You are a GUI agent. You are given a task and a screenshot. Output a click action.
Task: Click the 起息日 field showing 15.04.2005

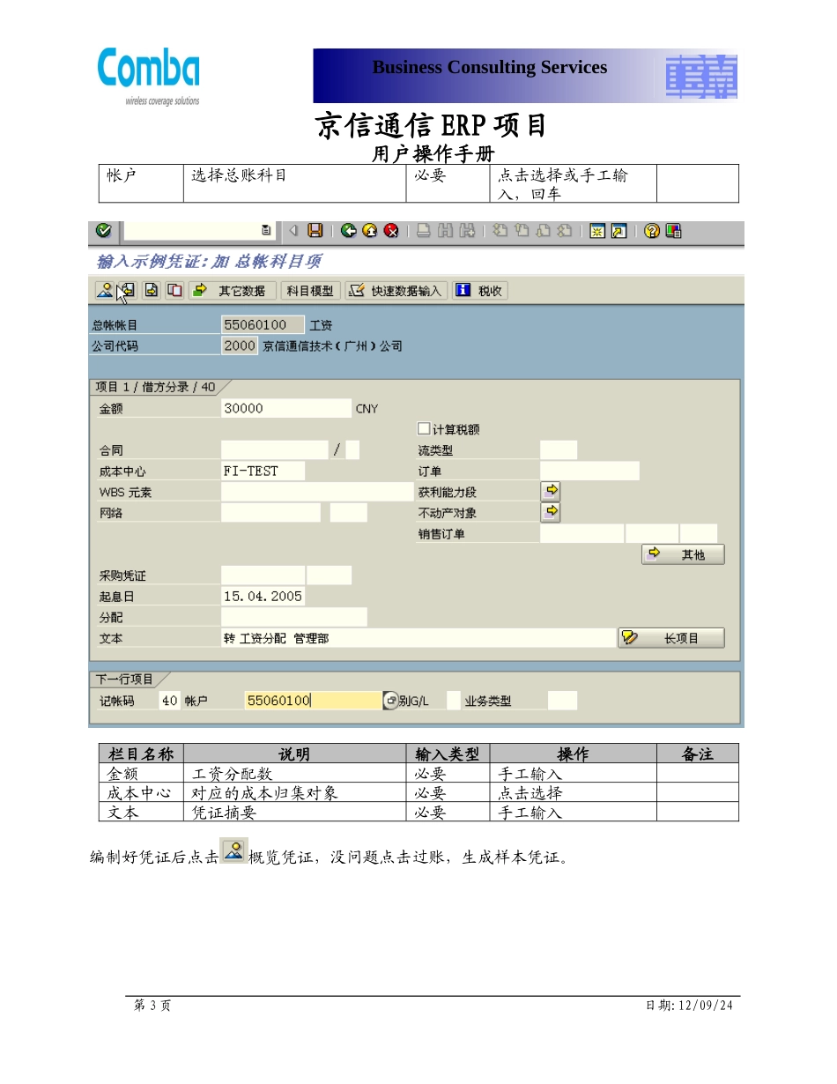263,596
